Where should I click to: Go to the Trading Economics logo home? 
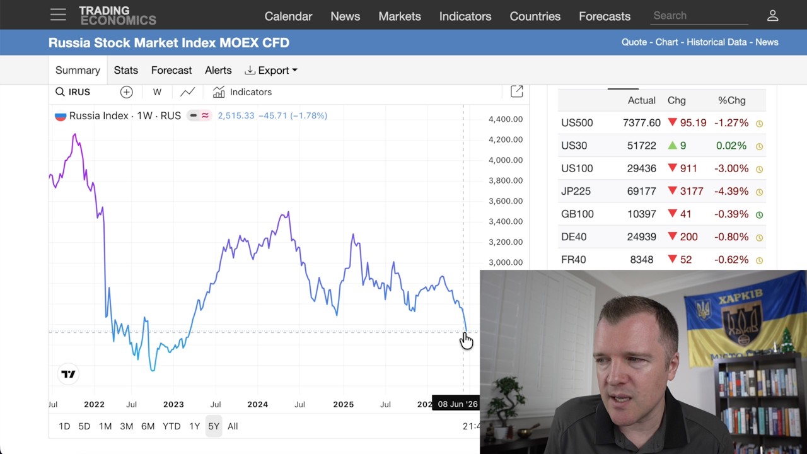[x=117, y=16]
